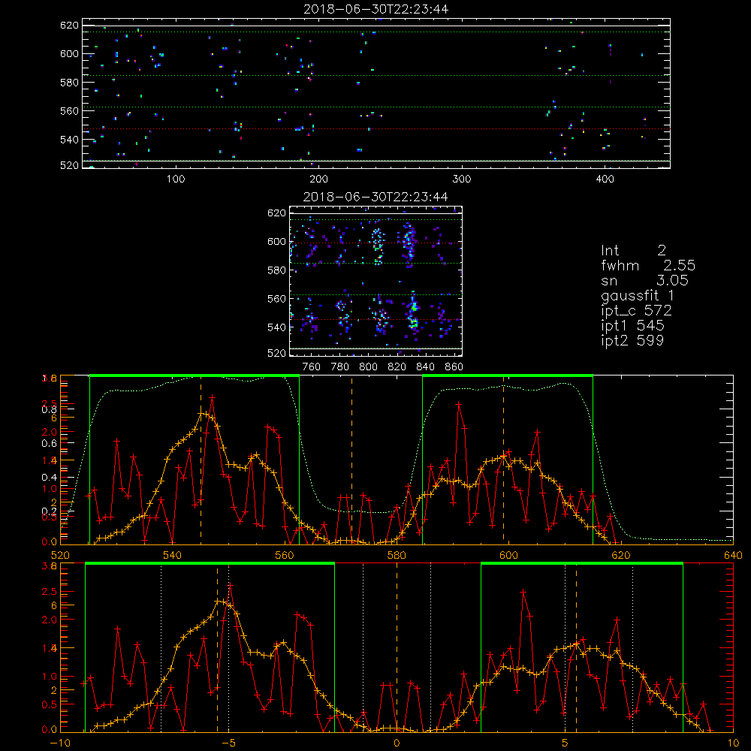Click white y-axis label 0.4 of the 520–640 profile plot
Screen dimensions: 751x751
(x=49, y=477)
